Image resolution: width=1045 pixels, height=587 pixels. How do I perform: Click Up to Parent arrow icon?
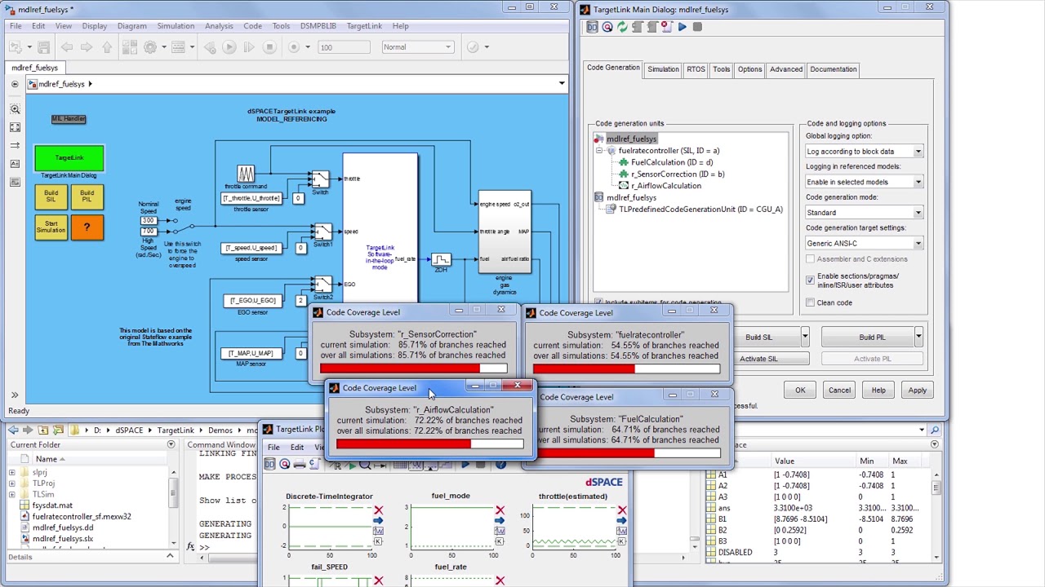click(x=107, y=47)
